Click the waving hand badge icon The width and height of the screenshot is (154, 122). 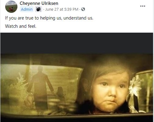[38, 9]
